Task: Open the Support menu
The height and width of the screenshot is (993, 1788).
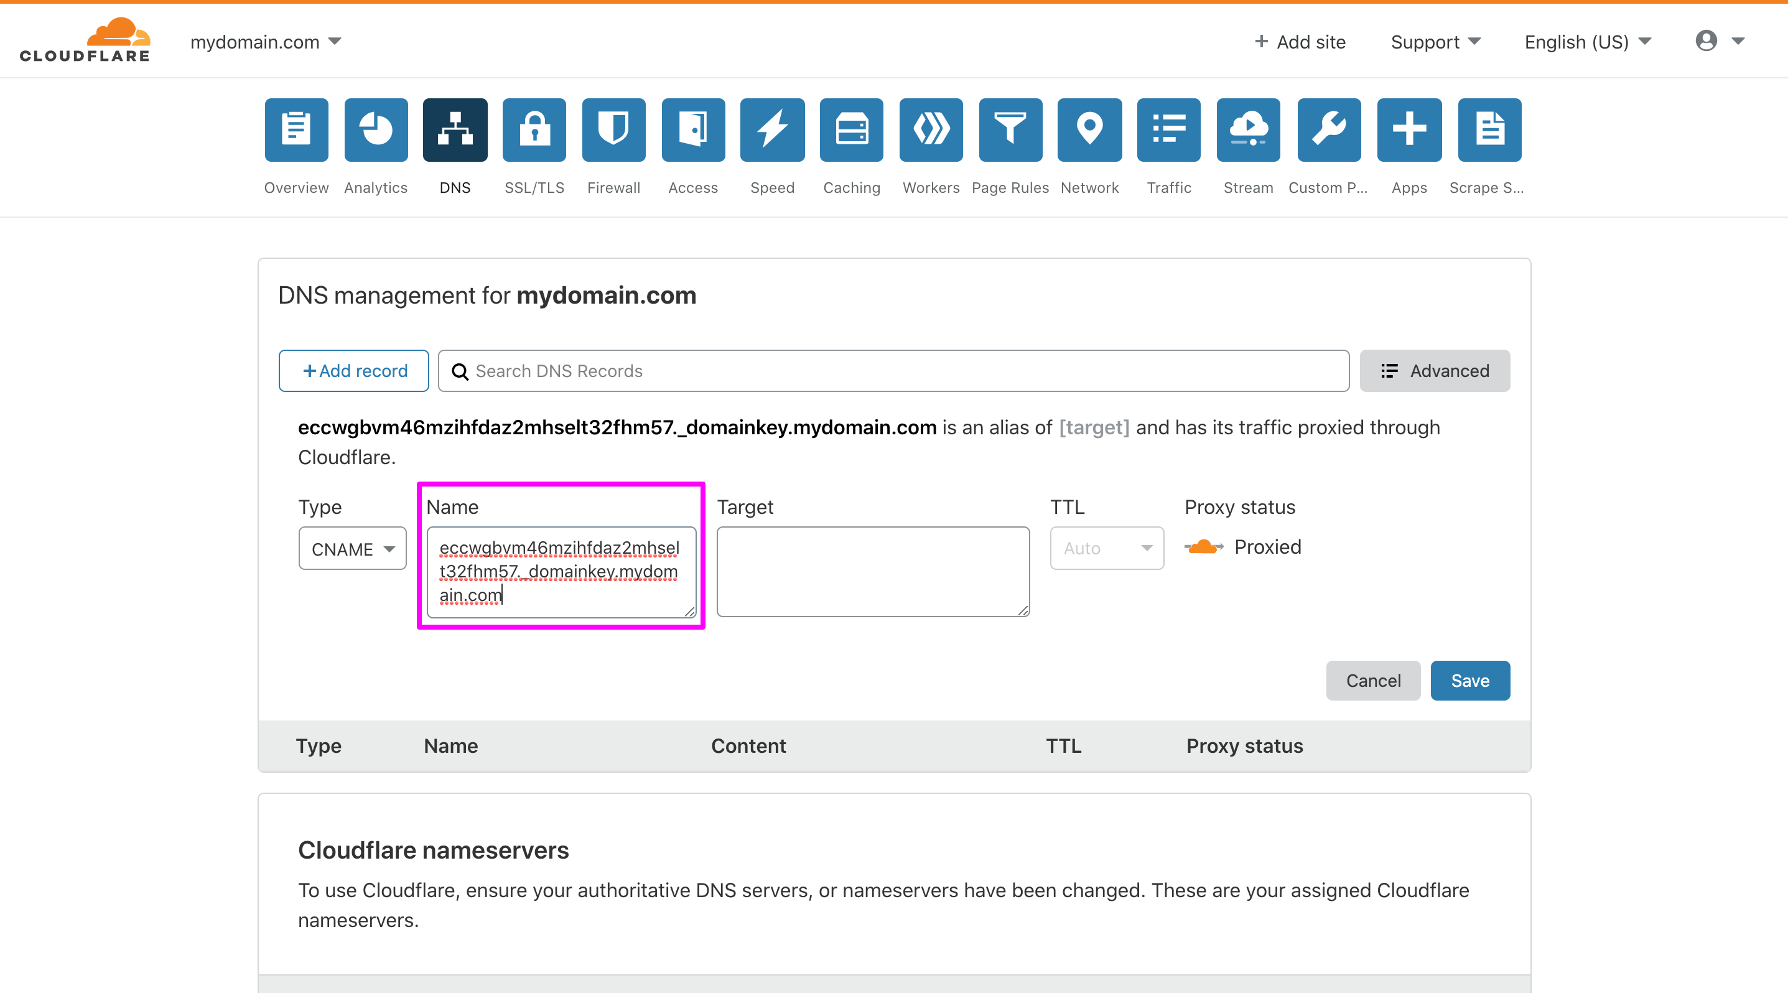Action: [x=1435, y=42]
